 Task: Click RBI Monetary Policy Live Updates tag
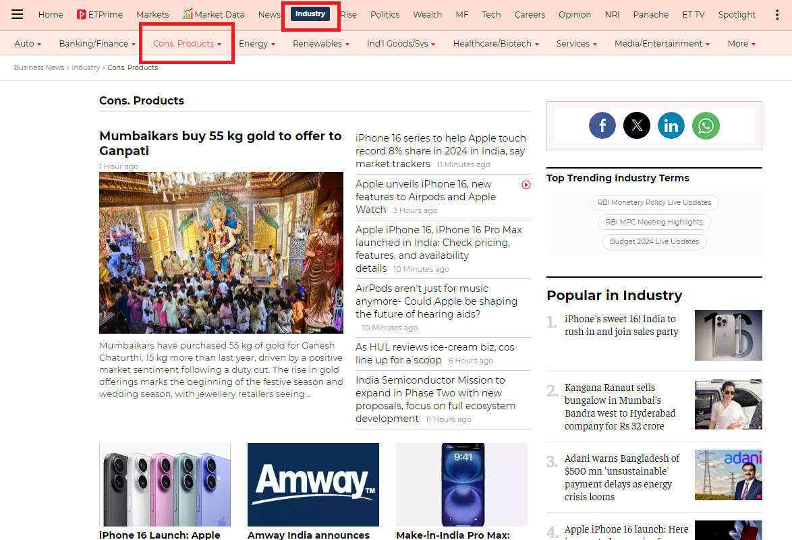tap(654, 202)
